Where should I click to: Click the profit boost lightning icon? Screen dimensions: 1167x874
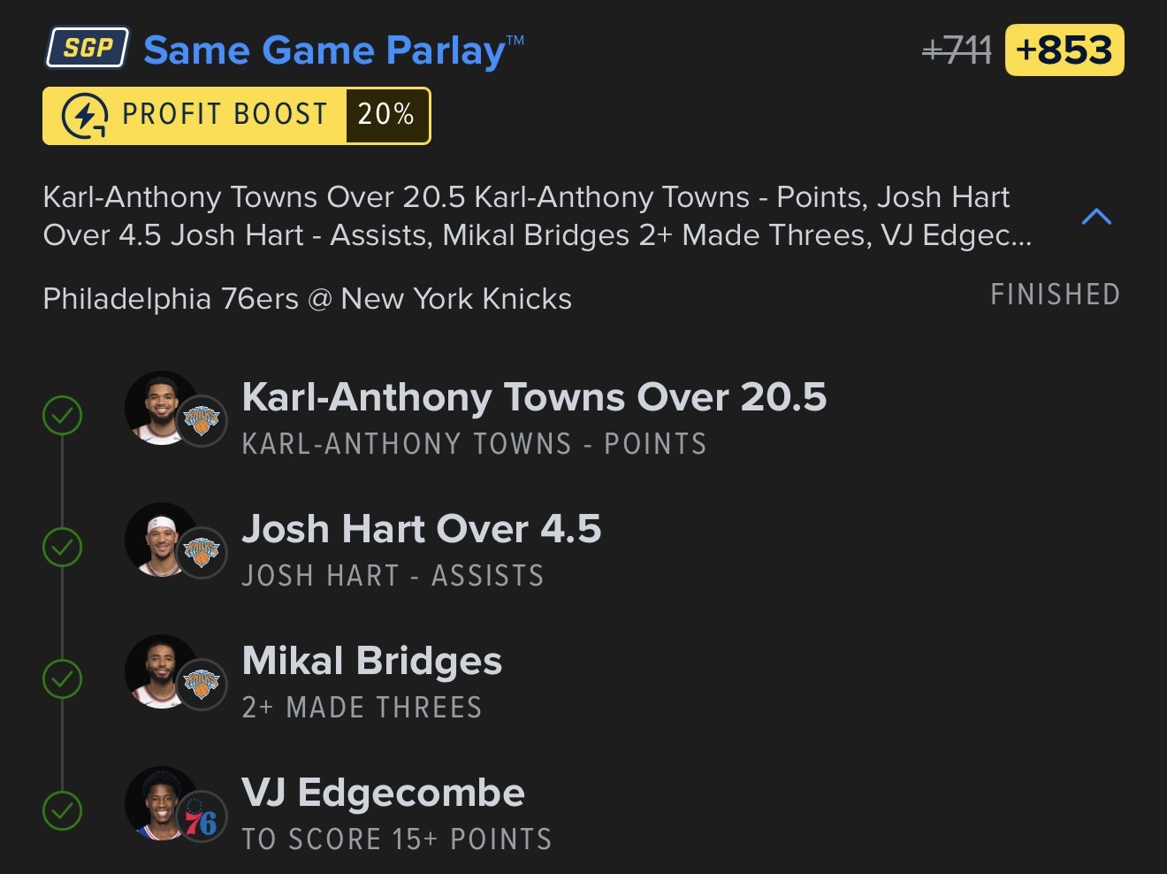[84, 116]
